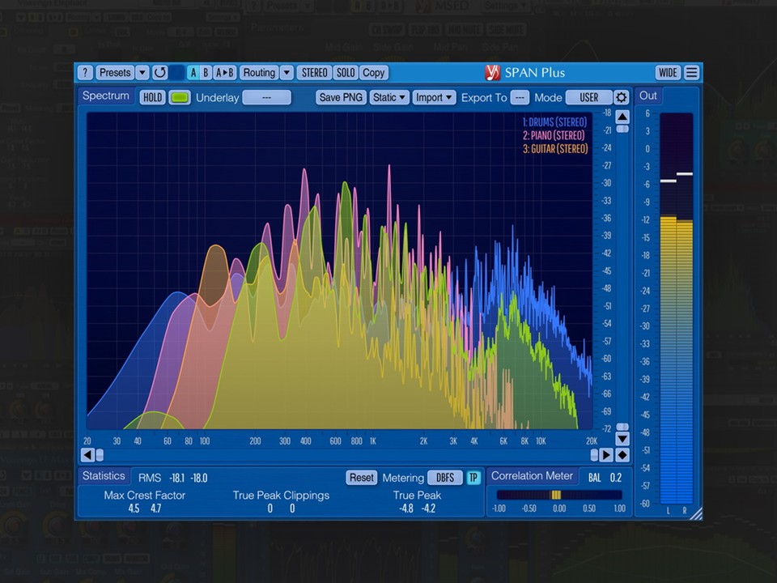This screenshot has height=583, width=777.
Task: Click the BAL 0.2 balance readout
Action: [x=605, y=478]
